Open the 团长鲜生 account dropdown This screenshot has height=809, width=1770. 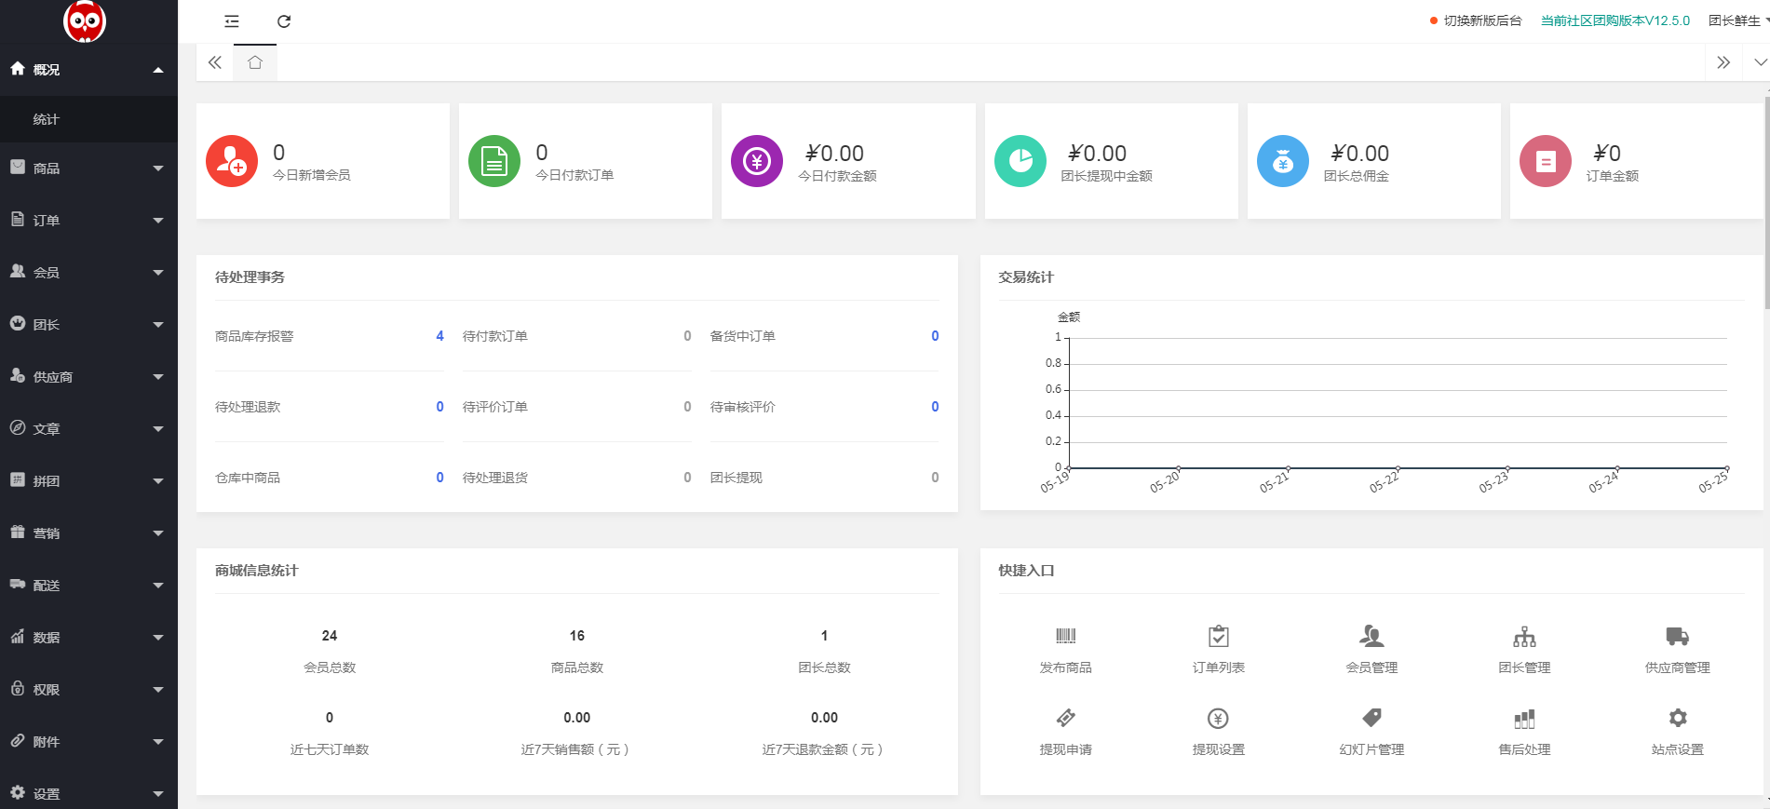click(x=1737, y=20)
